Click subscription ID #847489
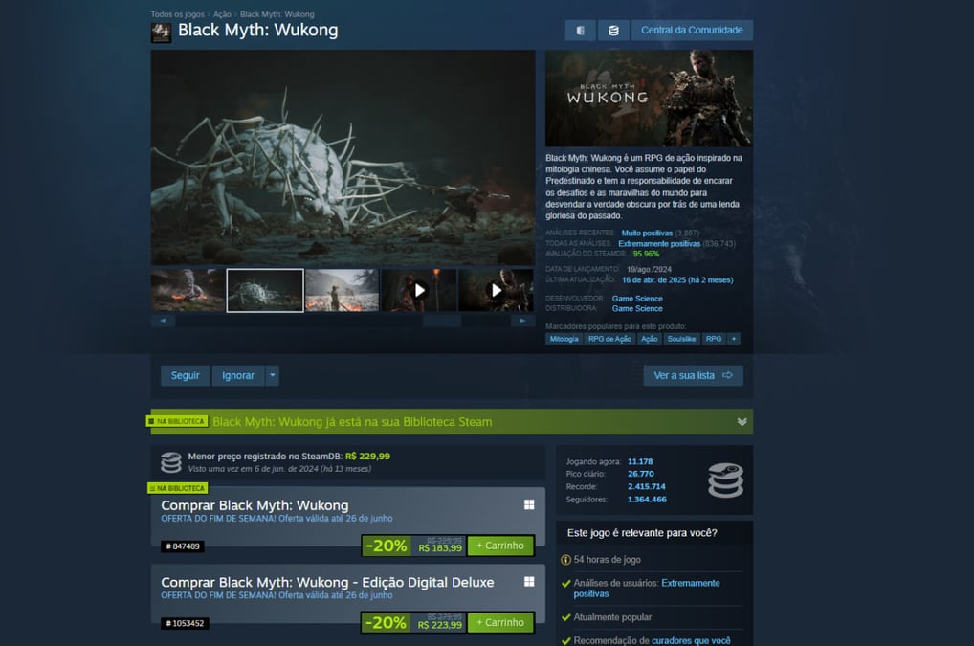 [184, 546]
